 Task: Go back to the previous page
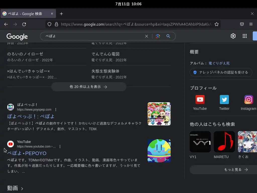click(6, 24)
